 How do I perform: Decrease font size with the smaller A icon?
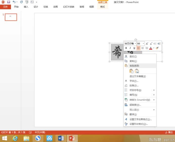click(x=151, y=44)
